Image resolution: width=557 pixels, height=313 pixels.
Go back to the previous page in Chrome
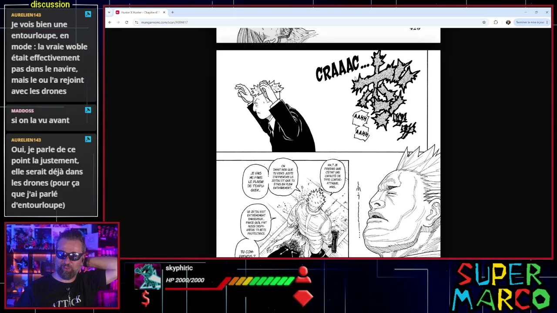pyautogui.click(x=110, y=22)
